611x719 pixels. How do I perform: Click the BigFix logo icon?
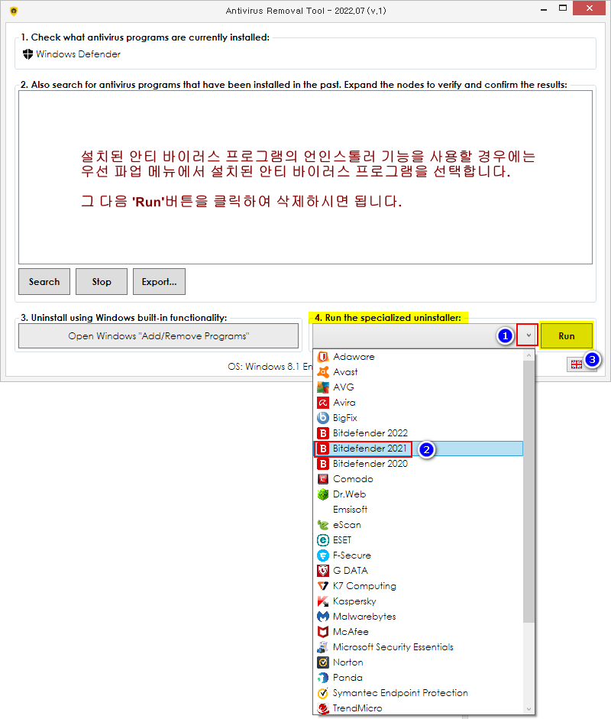(x=323, y=418)
